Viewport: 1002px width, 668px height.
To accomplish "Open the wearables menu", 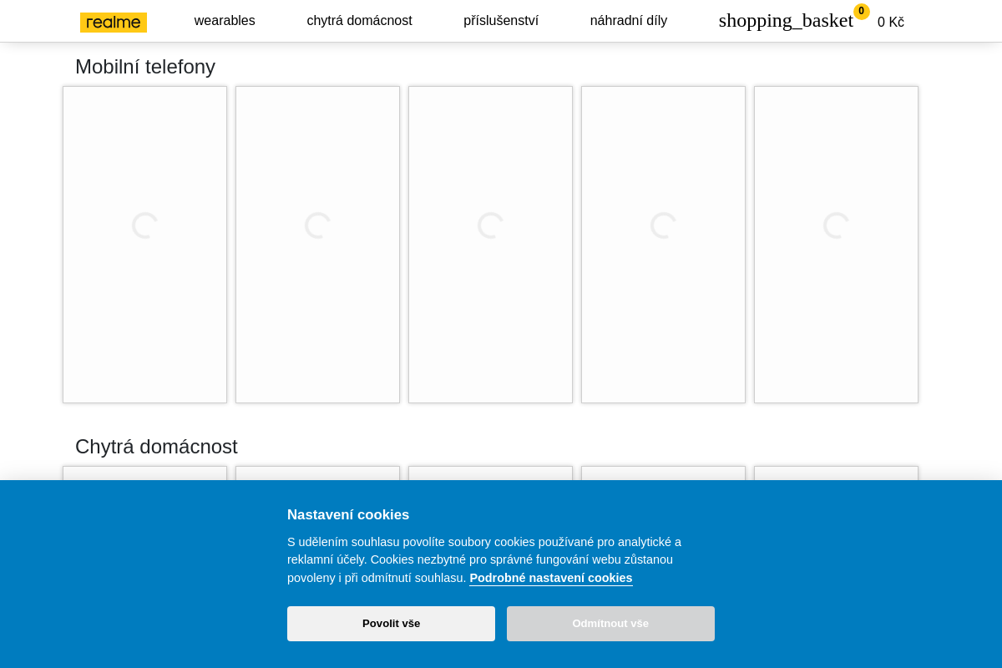I will [225, 21].
